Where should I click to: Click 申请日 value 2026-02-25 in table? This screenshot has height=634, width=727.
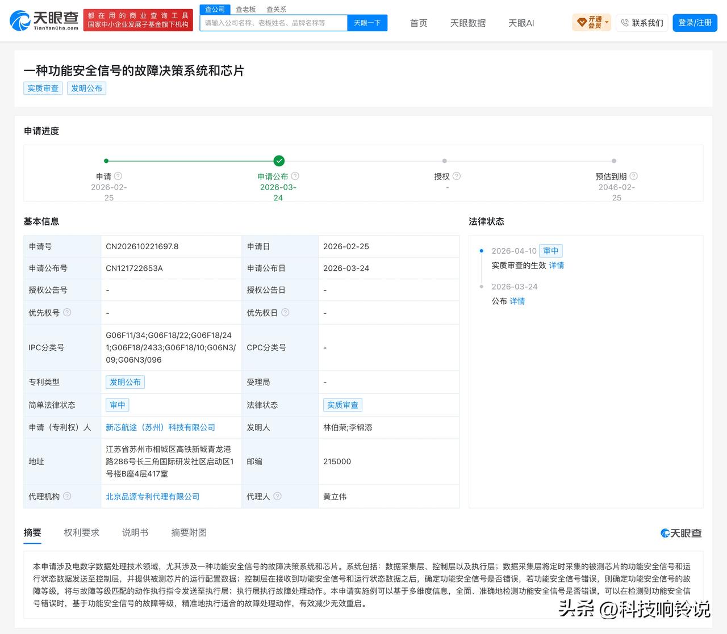tap(346, 246)
